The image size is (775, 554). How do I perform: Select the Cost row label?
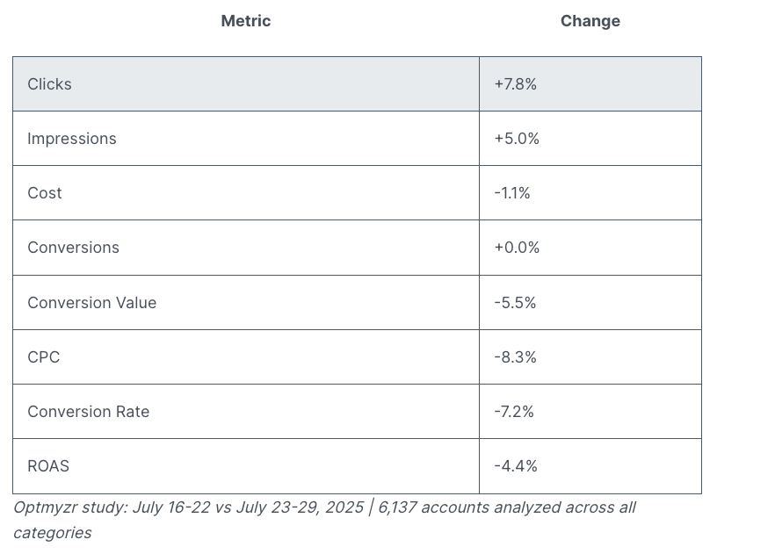[x=45, y=193]
